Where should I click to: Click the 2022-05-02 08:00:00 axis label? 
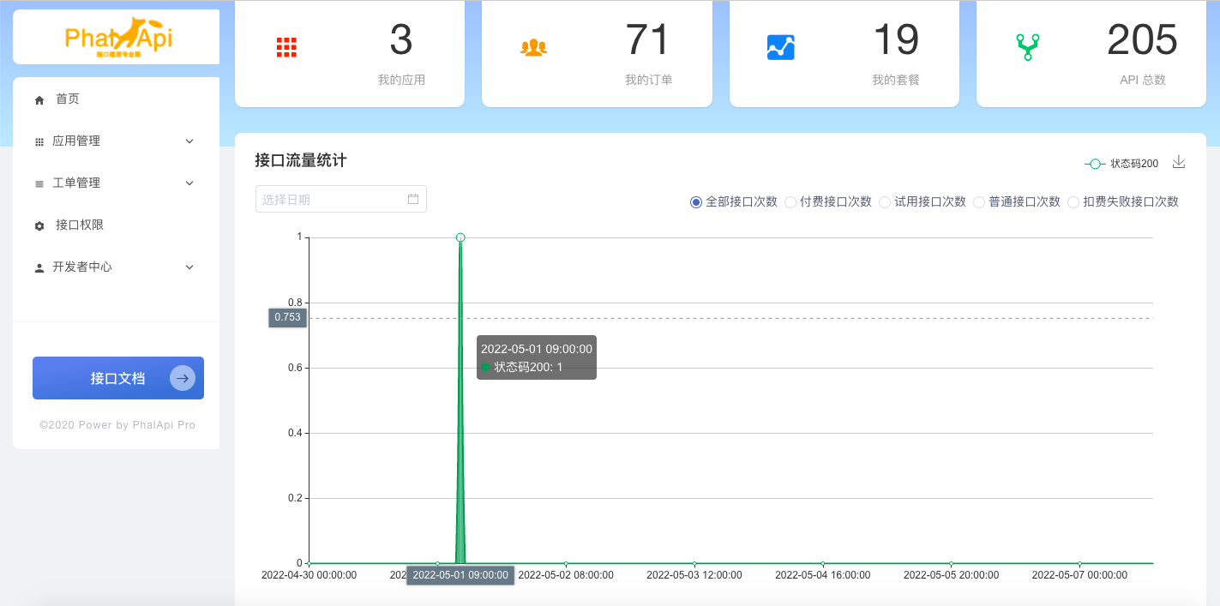coord(566,575)
